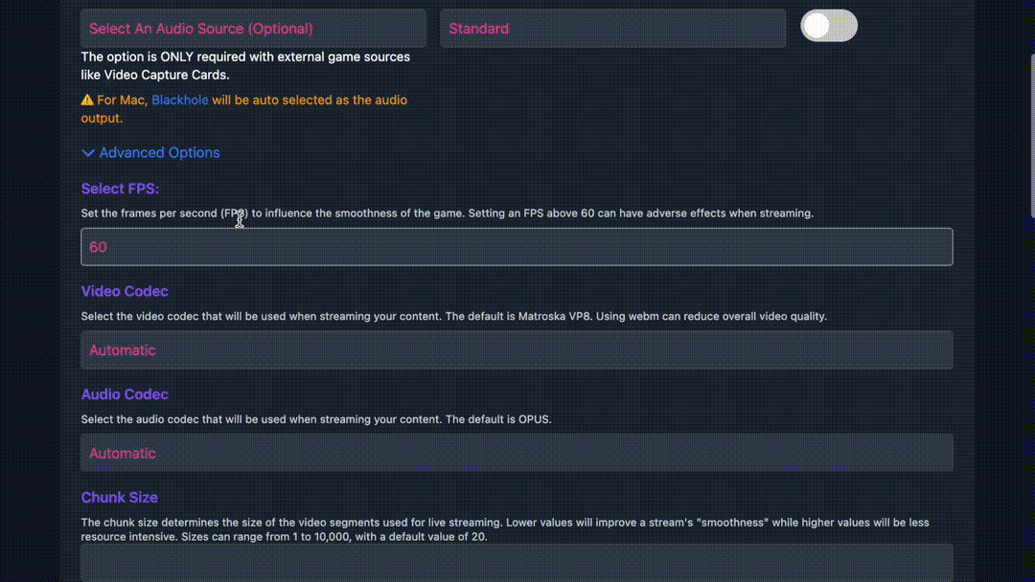Toggle the switch beside the Standard dropdown
Screen dimensions: 1035x582
(829, 26)
